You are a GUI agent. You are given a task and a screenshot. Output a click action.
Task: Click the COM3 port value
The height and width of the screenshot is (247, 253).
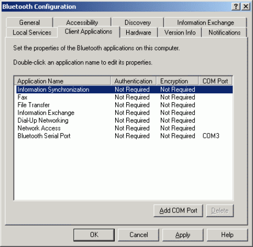coord(211,136)
